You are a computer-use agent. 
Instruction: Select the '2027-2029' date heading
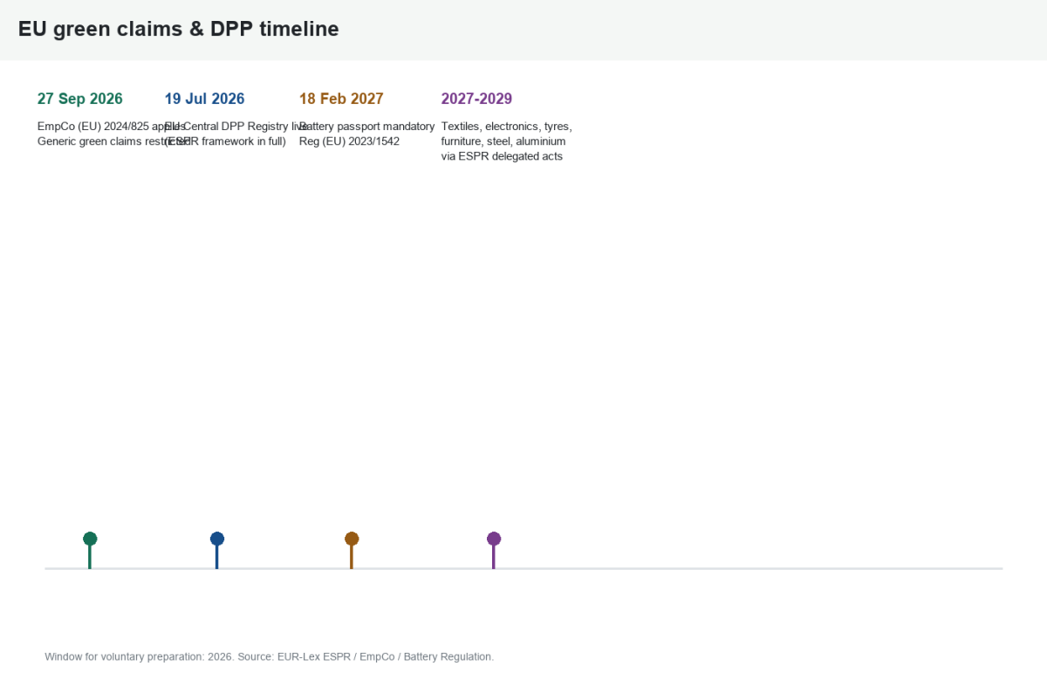pyautogui.click(x=476, y=99)
